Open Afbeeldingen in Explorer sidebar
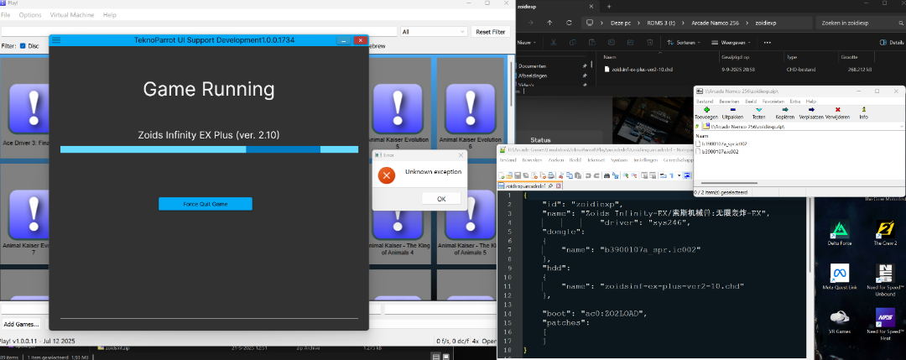 533,76
